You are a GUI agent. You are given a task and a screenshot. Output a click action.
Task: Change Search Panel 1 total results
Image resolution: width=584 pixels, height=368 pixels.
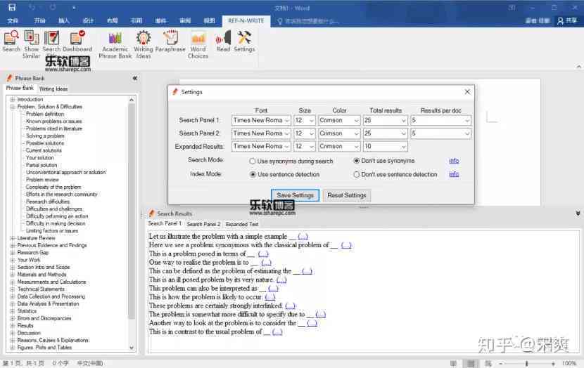[x=385, y=120]
